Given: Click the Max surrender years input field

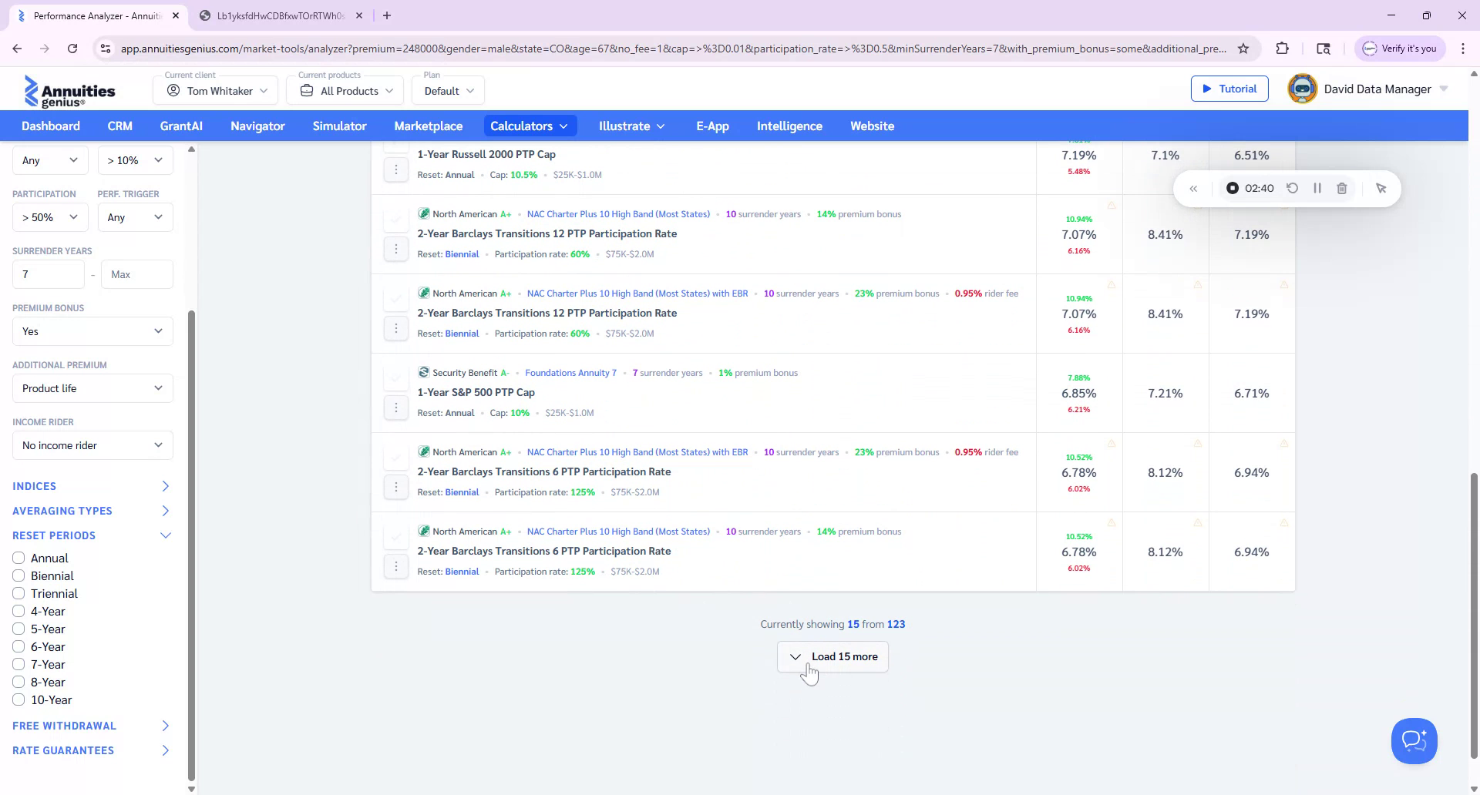Looking at the screenshot, I should pos(136,273).
